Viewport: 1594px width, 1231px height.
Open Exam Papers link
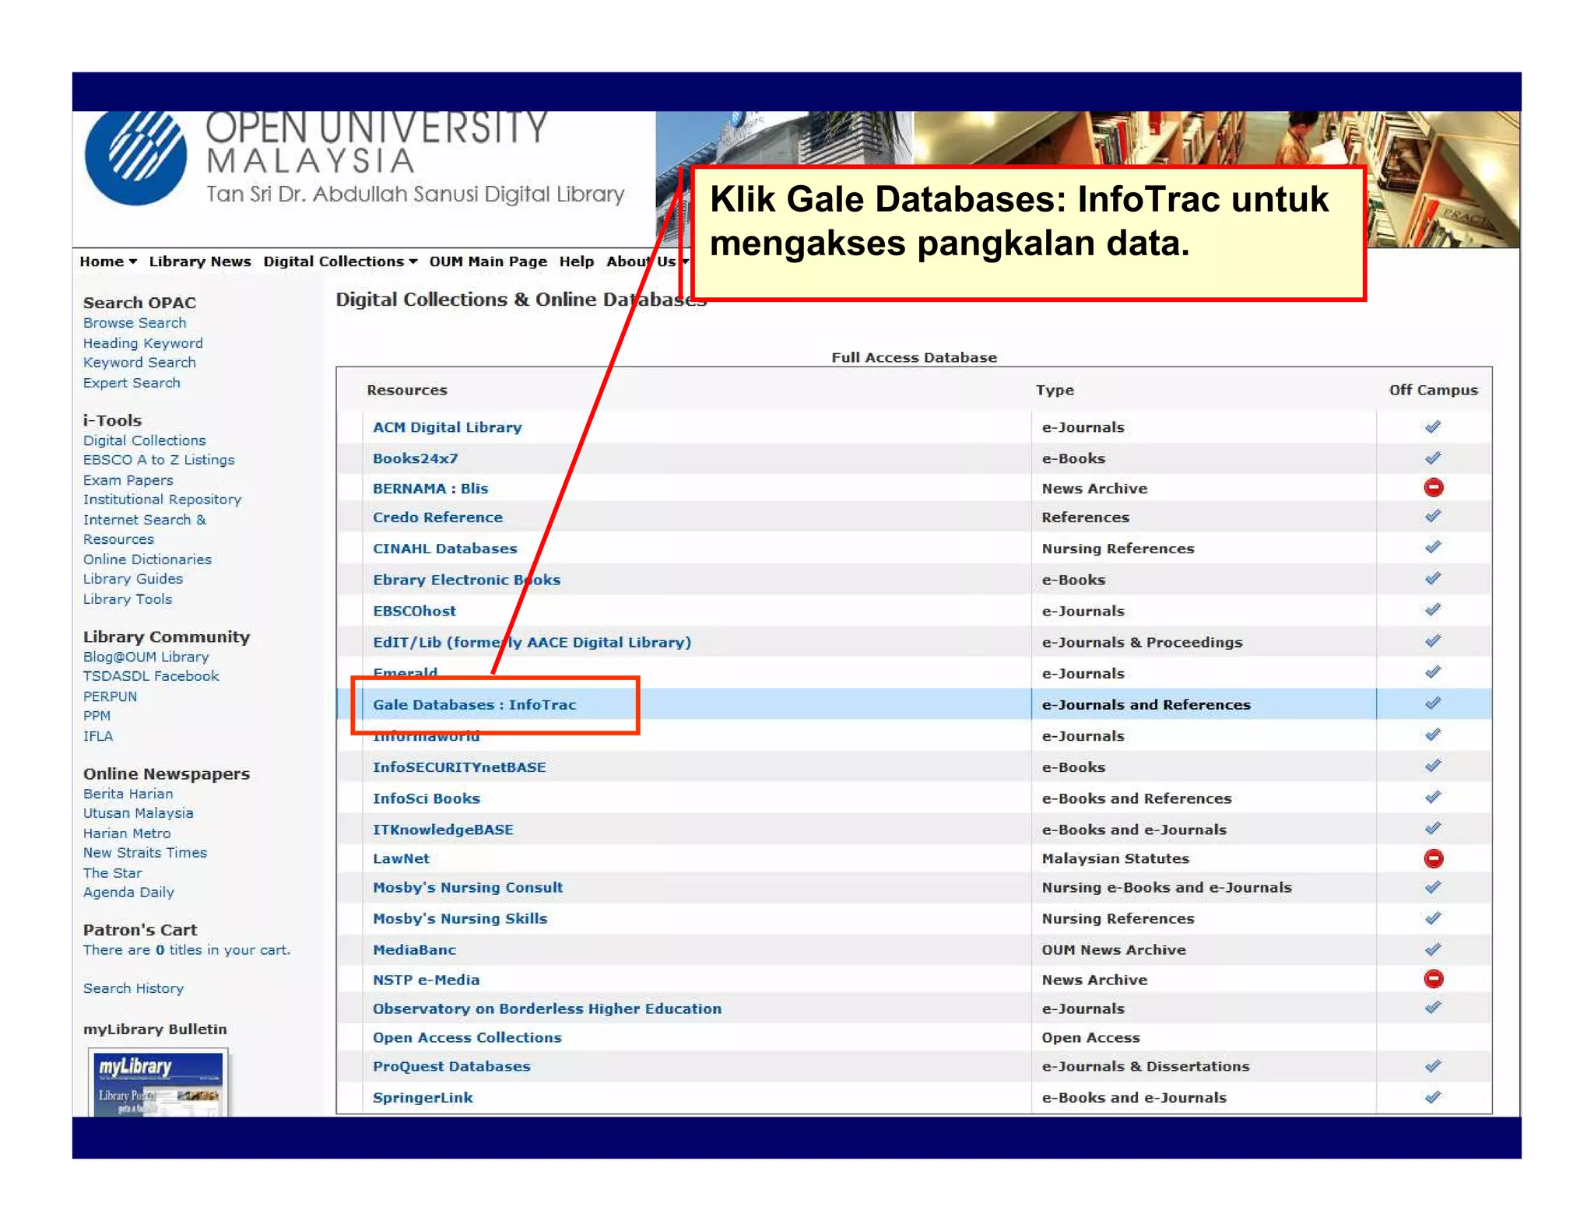[128, 480]
